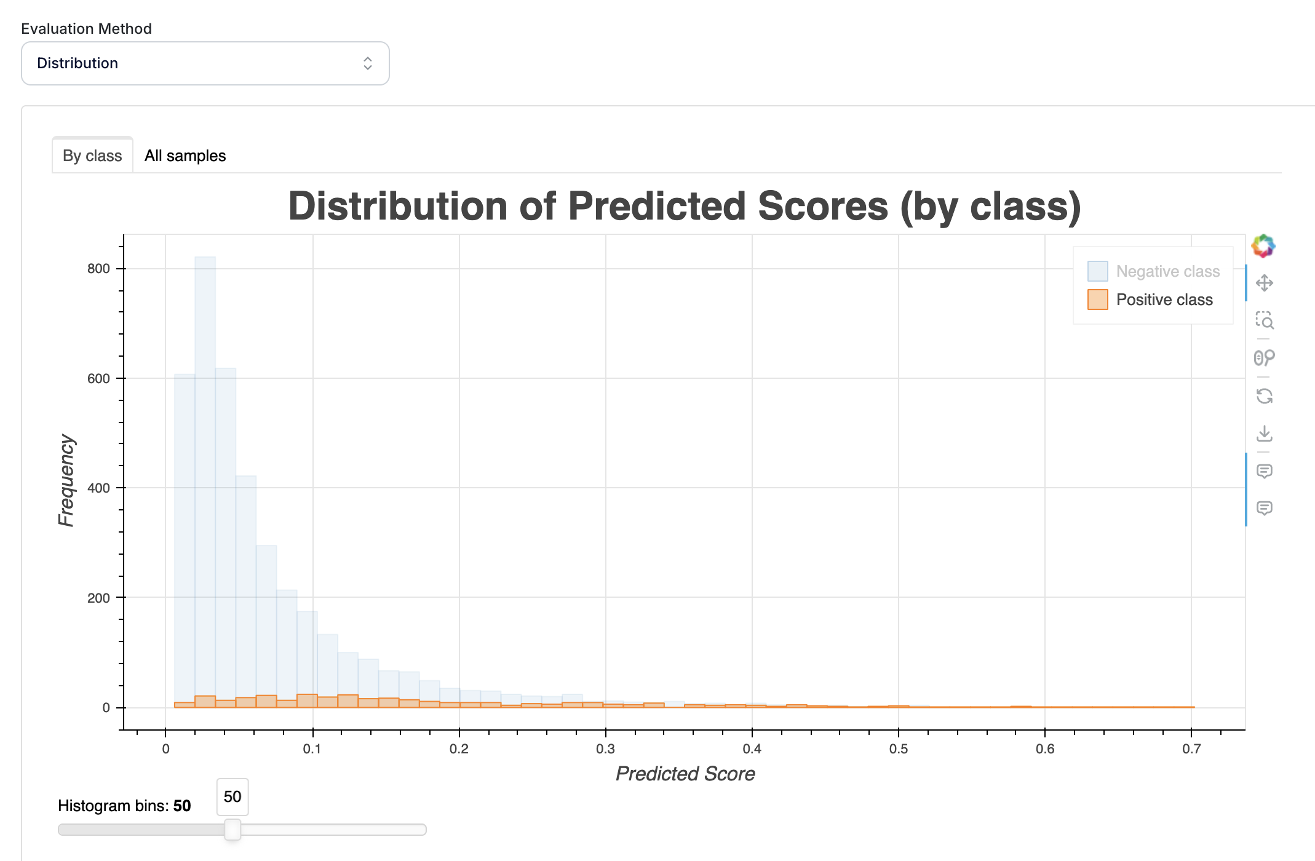Enable the Wheel Zoom tool

point(1264,358)
